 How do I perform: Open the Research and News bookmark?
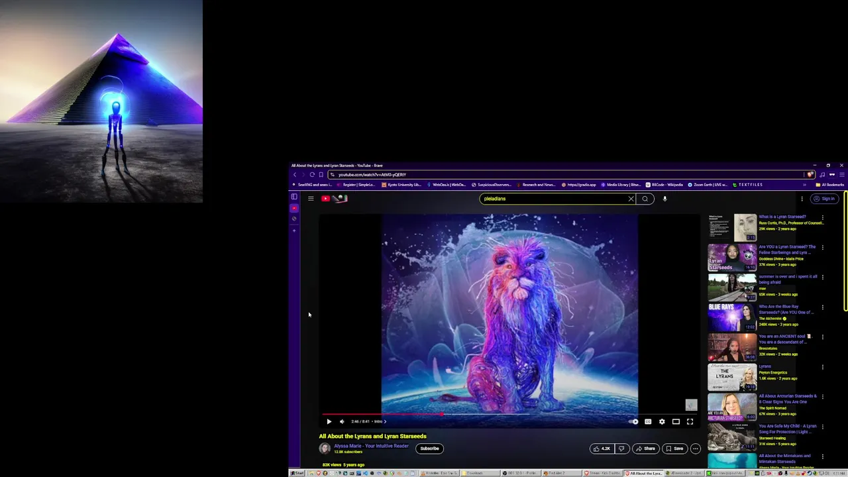point(535,185)
